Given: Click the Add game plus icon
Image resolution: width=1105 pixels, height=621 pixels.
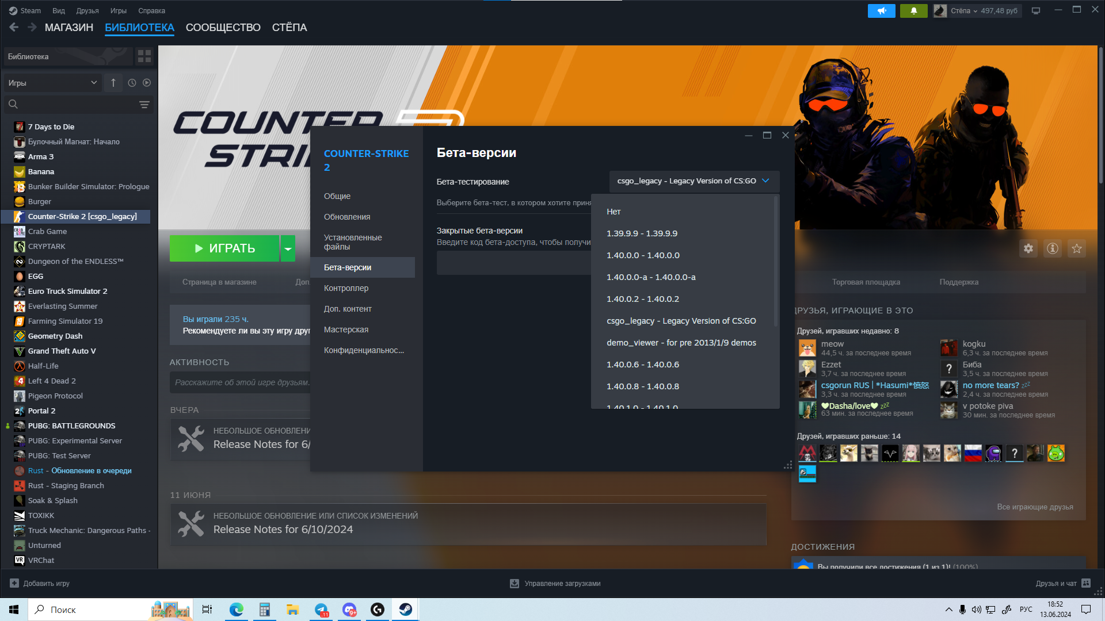Looking at the screenshot, I should click(x=14, y=583).
